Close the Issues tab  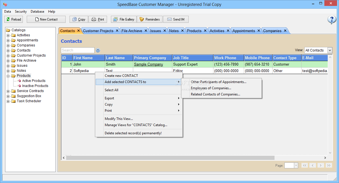tap(165, 31)
